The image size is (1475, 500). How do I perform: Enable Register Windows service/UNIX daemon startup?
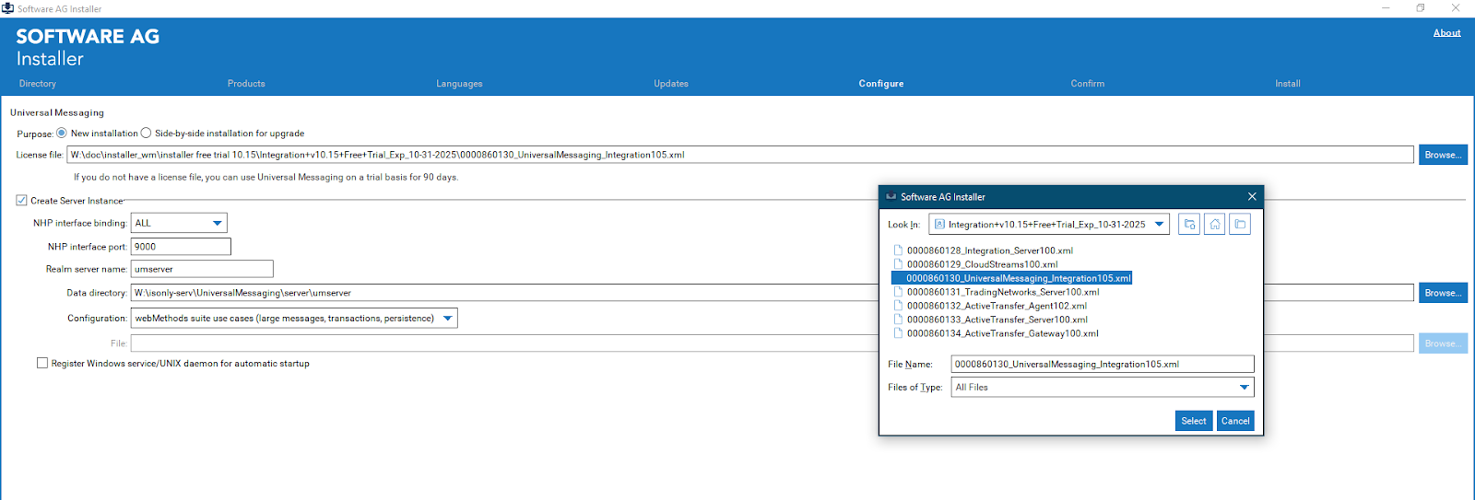(42, 363)
